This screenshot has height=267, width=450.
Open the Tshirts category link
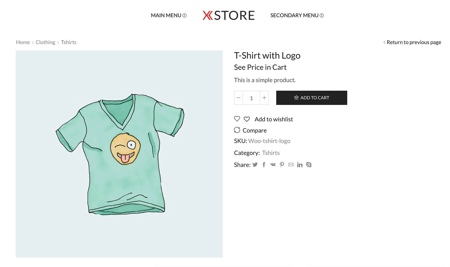pos(271,153)
